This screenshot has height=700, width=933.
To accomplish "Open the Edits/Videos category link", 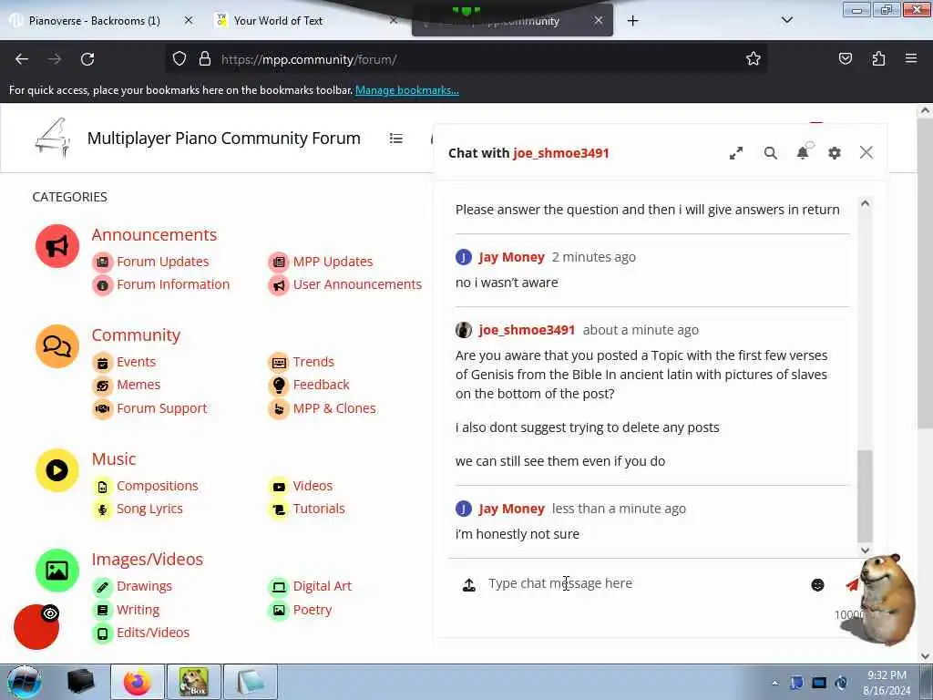I will point(153,633).
